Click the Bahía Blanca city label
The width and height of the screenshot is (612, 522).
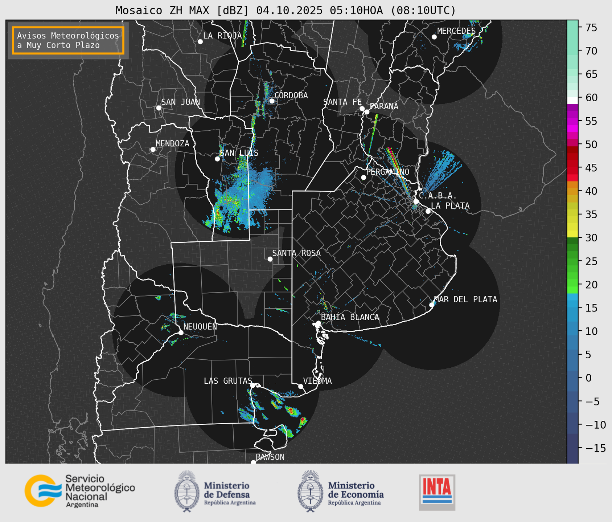pyautogui.click(x=350, y=317)
